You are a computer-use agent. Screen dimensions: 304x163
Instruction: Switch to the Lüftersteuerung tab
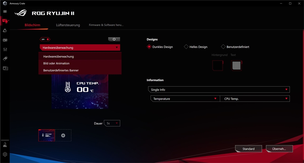(68, 25)
